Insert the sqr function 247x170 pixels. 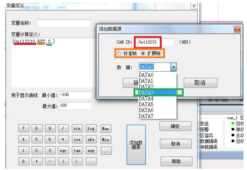(63, 150)
